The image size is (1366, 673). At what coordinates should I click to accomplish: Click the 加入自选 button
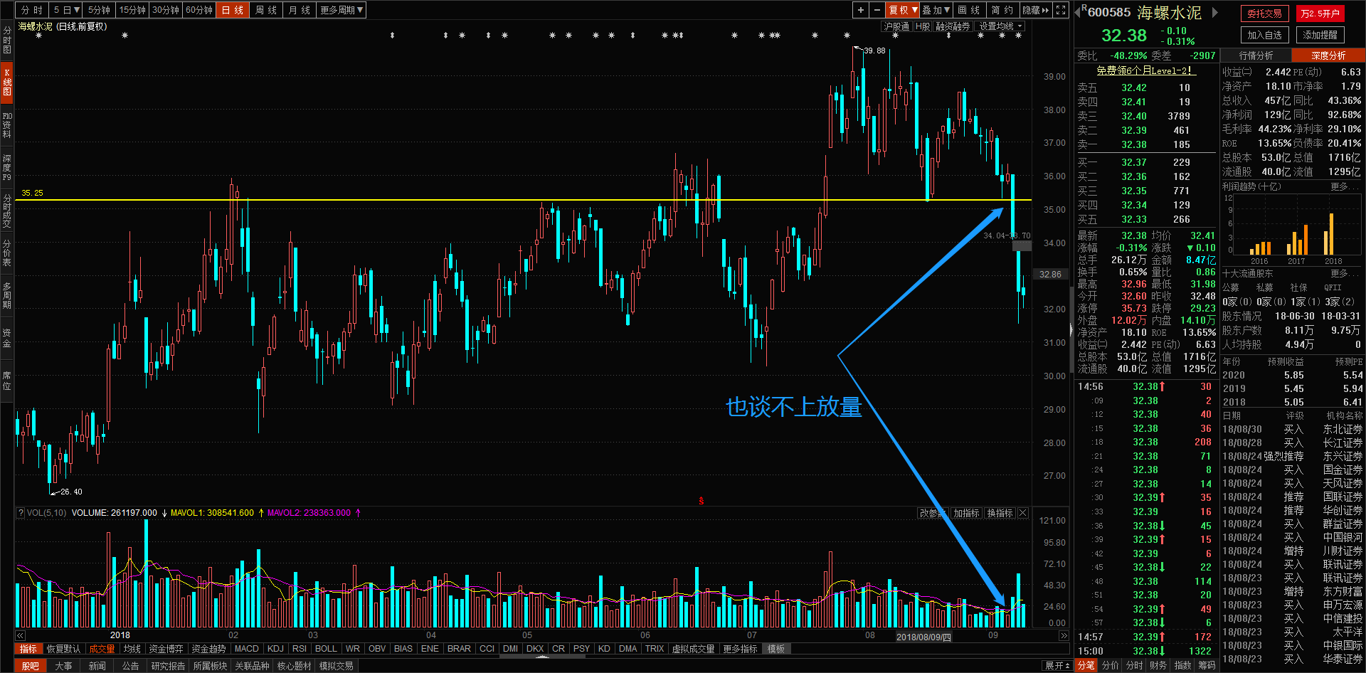[x=1265, y=35]
